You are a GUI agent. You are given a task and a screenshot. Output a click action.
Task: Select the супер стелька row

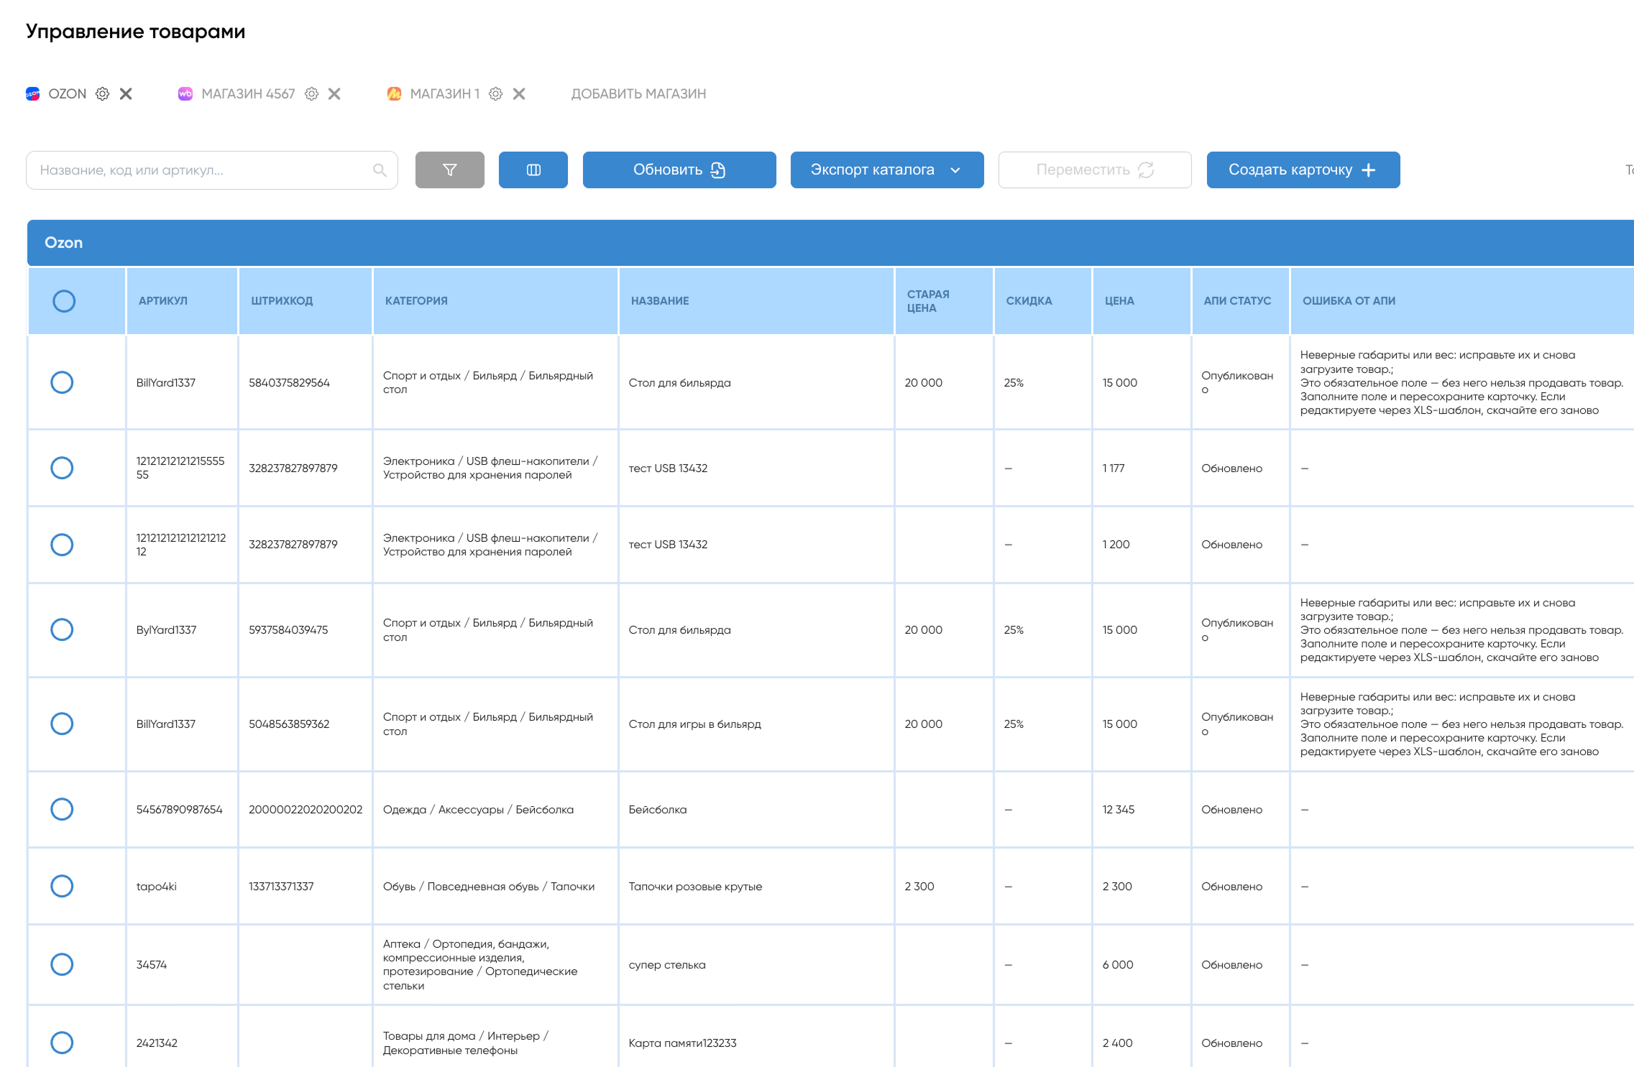tap(62, 964)
